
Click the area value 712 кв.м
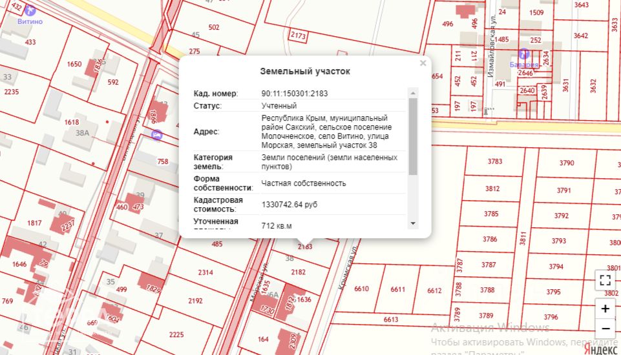point(277,226)
